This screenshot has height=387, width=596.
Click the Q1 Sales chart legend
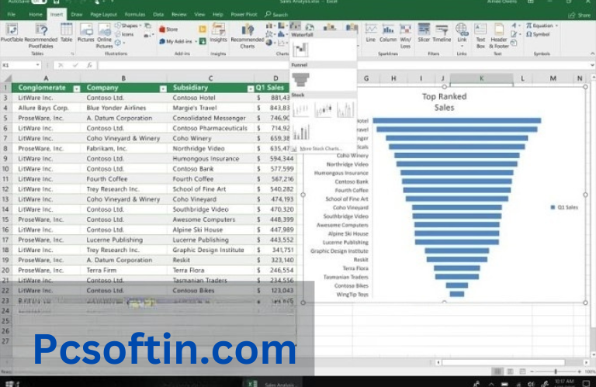click(x=564, y=207)
